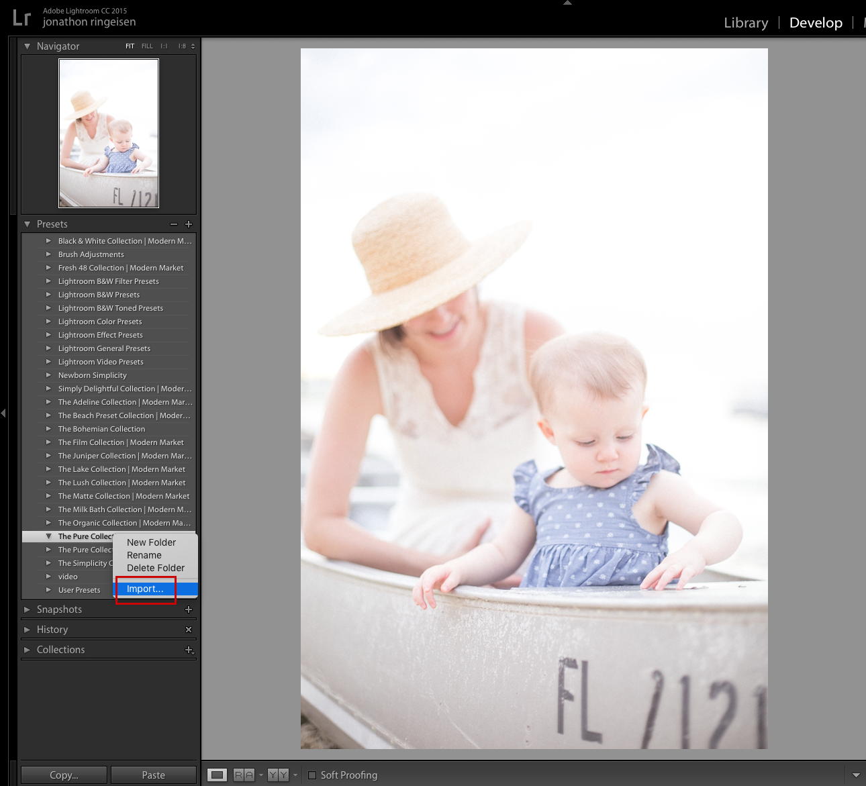Viewport: 866px width, 786px height.
Task: Select the Loupe view icon in toolbar
Action: 217,775
